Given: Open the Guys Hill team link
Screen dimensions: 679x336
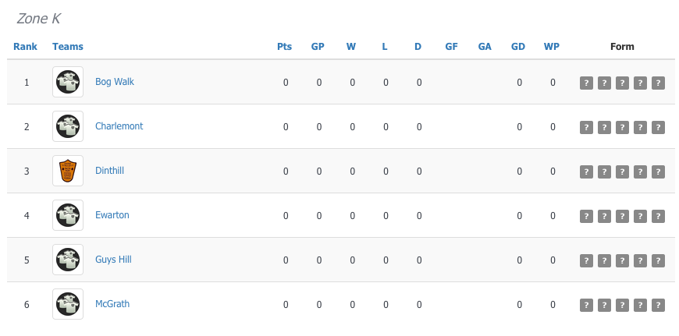Looking at the screenshot, I should tap(113, 260).
